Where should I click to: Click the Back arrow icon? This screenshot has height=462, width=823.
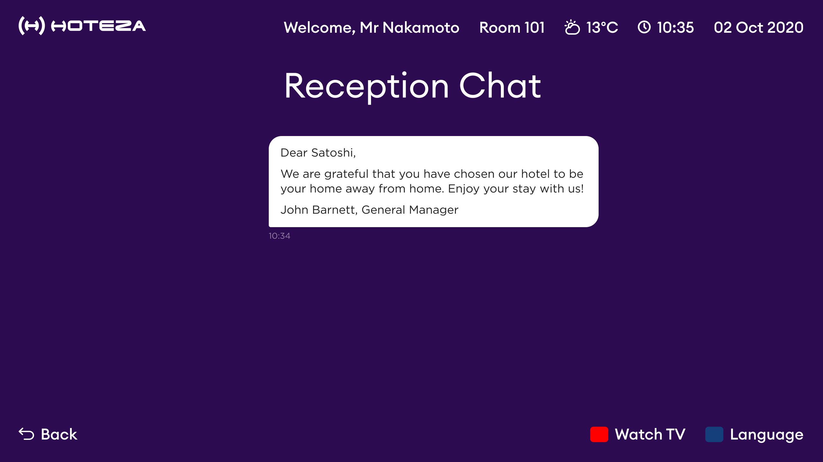(26, 434)
